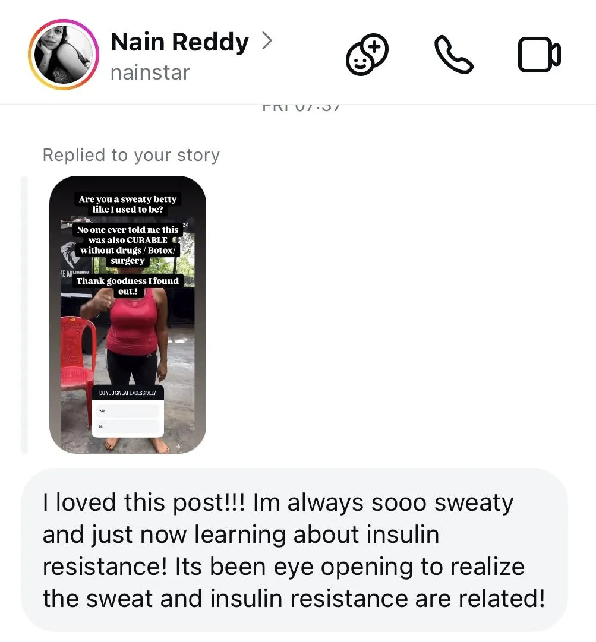Tap the FRI timestamp above the message
The image size is (596, 642).
click(301, 107)
